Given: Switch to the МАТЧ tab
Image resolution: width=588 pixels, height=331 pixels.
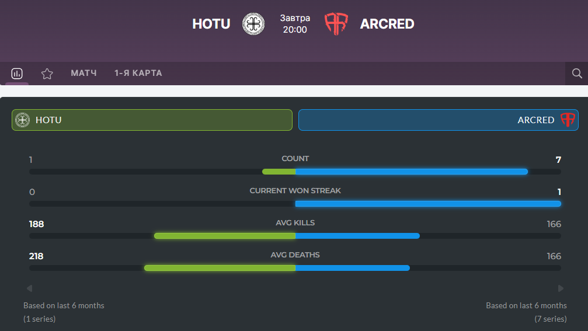Looking at the screenshot, I should [83, 73].
